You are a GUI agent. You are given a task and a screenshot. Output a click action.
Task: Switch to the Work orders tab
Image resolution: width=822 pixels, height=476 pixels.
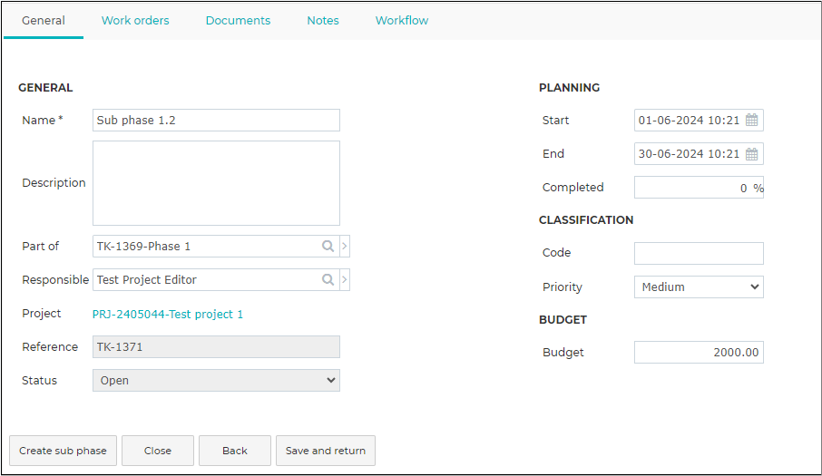pyautogui.click(x=135, y=21)
